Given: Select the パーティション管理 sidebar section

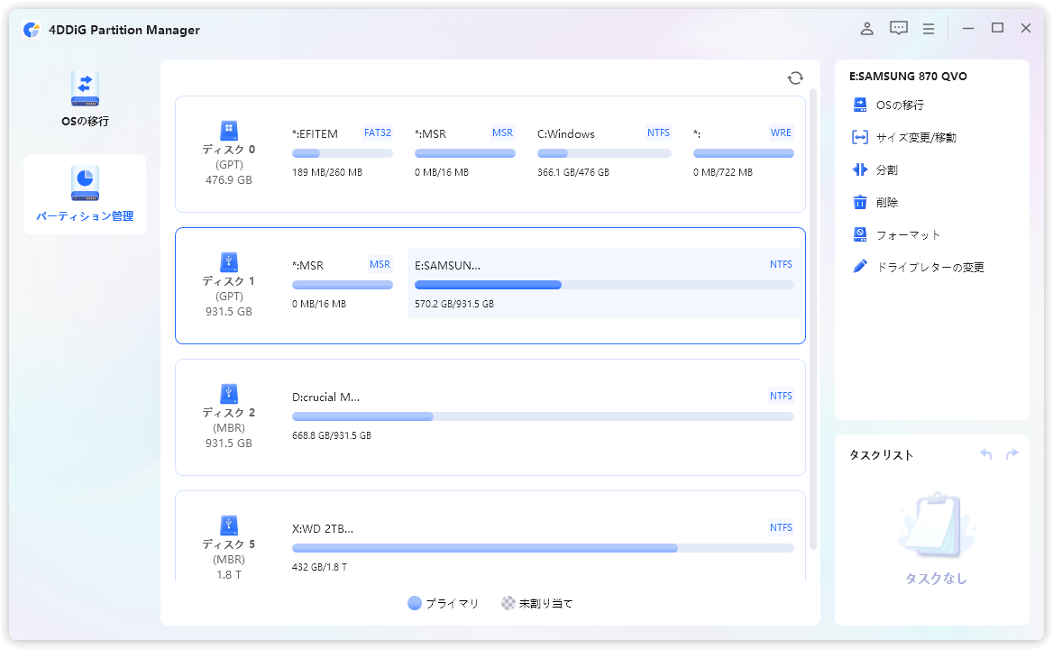Looking at the screenshot, I should (85, 194).
